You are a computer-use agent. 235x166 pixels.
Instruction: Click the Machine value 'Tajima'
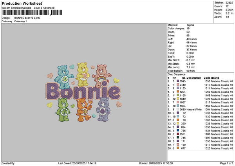190,25
